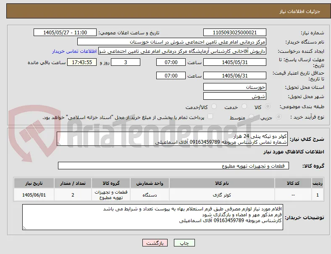Select the متوسط purchase type radio
Image resolution: width=331 pixels, height=254 pixels.
click(251, 117)
